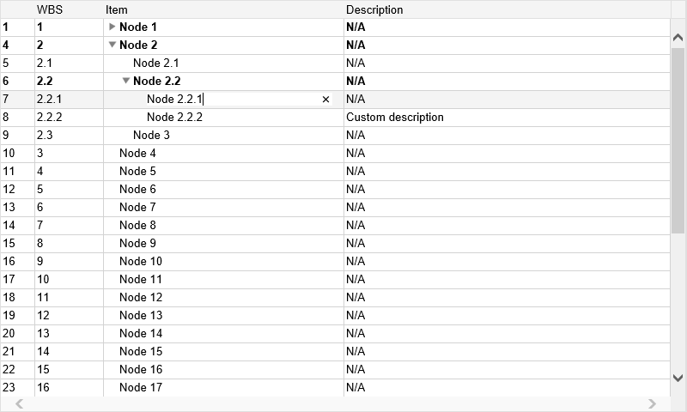Clear the Node 2.2.1 edit field

325,100
